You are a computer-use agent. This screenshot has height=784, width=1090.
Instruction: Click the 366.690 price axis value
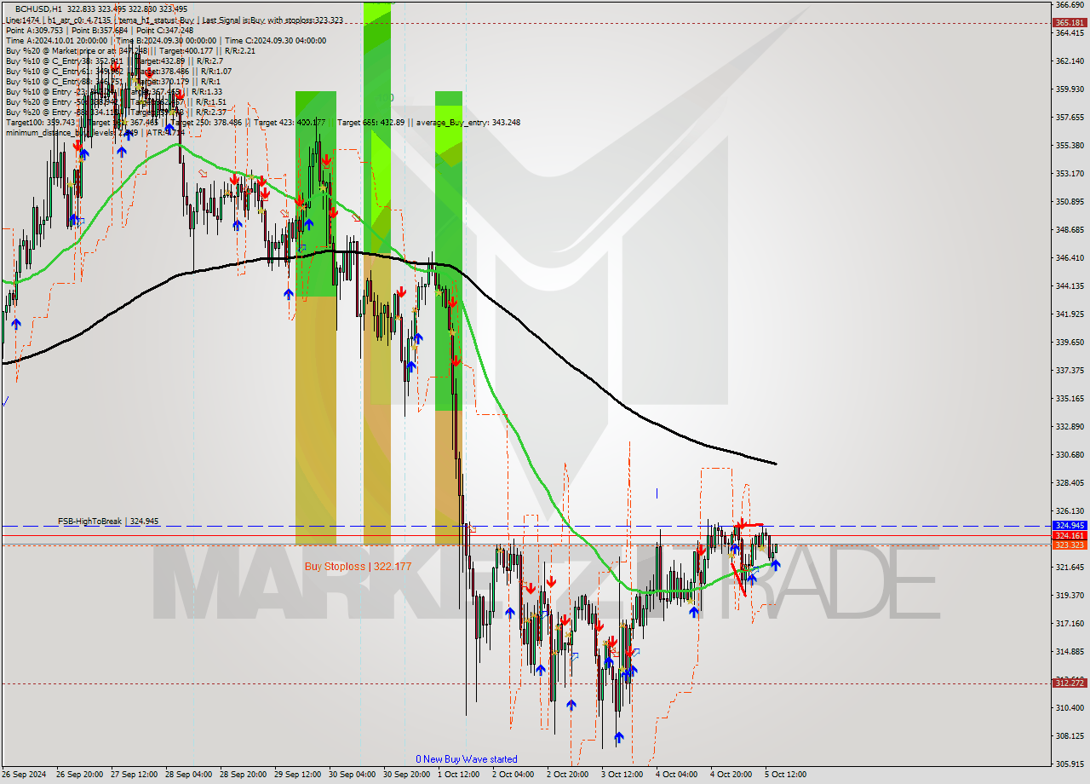[x=1070, y=5]
